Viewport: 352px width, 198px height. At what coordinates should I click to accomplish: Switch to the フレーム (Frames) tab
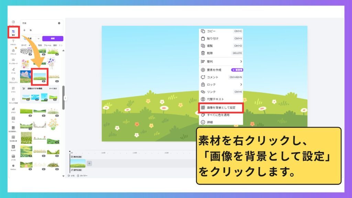pos(47,45)
